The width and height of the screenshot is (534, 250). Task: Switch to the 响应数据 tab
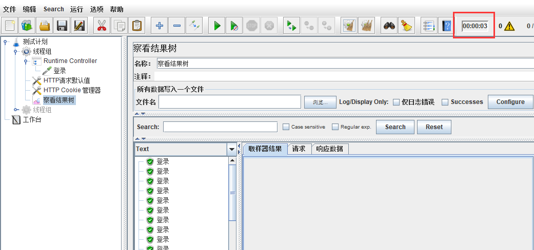tap(329, 149)
